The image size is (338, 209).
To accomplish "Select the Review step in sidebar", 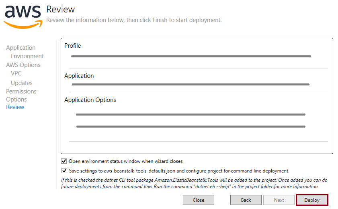I will point(15,107).
